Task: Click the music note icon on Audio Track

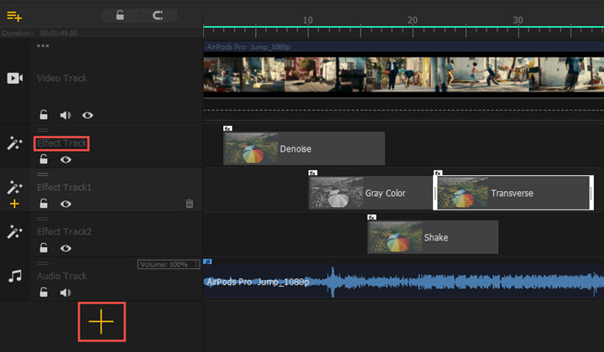Action: (x=14, y=276)
